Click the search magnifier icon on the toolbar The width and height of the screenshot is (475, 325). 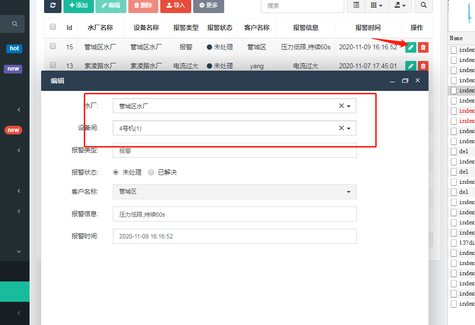423,6
